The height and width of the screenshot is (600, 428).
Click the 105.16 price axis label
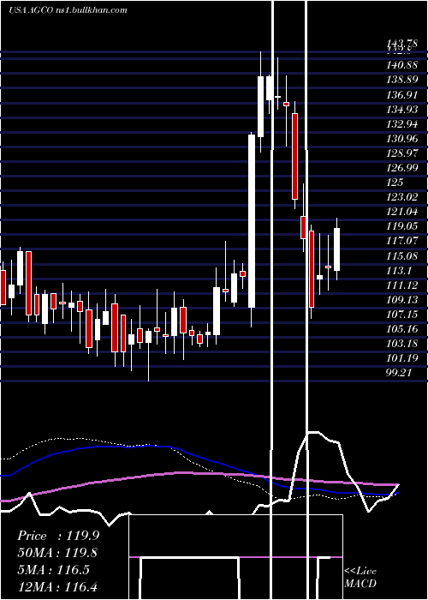pyautogui.click(x=401, y=328)
